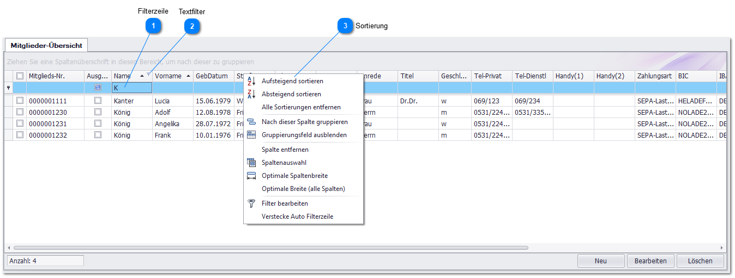Screen dimensions: 735x278
Task: Click the funnel icon beside 'Filter bearbeiten'
Action: (x=251, y=203)
